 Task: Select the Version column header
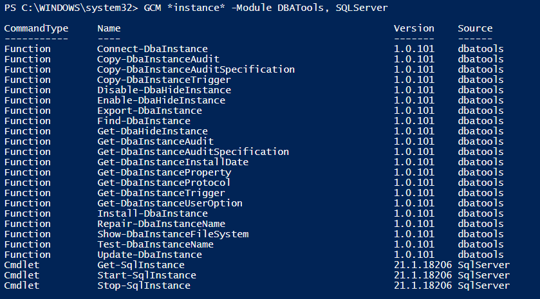414,28
